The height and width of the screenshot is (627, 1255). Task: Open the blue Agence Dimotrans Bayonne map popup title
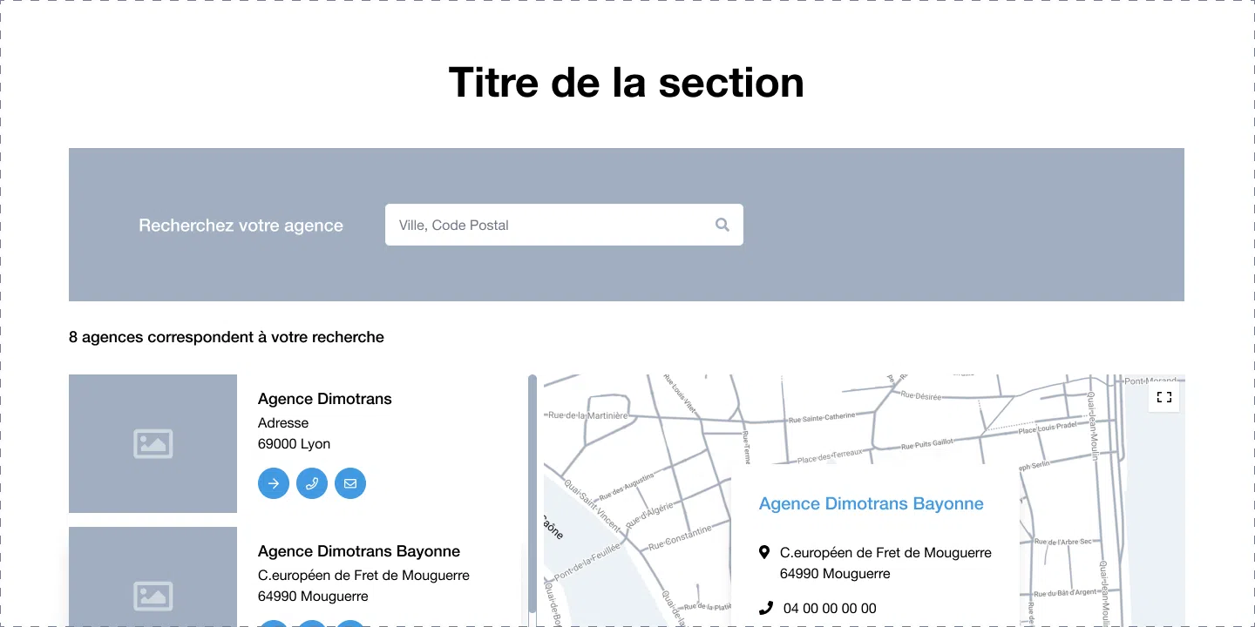(x=871, y=503)
